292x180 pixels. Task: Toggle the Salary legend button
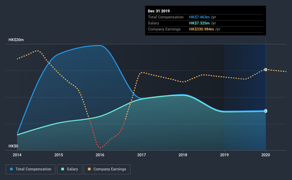[x=69, y=169]
